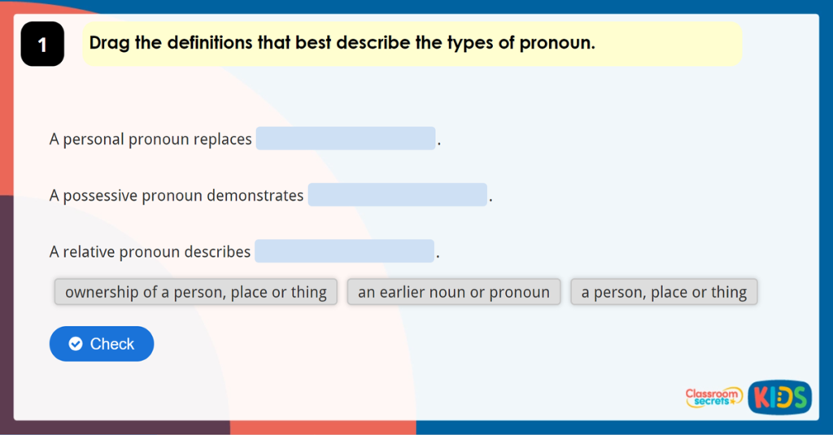833x435 pixels.
Task: Click the dark purple panel at bottom-left edge
Action: [x=7, y=325]
